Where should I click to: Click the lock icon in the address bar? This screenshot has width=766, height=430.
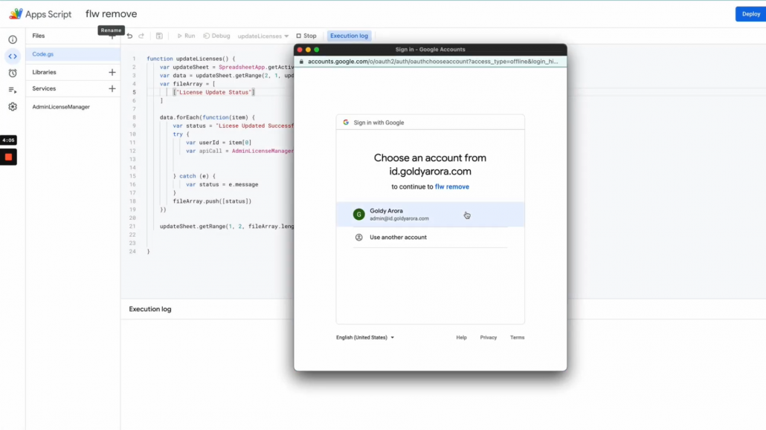[x=301, y=62]
